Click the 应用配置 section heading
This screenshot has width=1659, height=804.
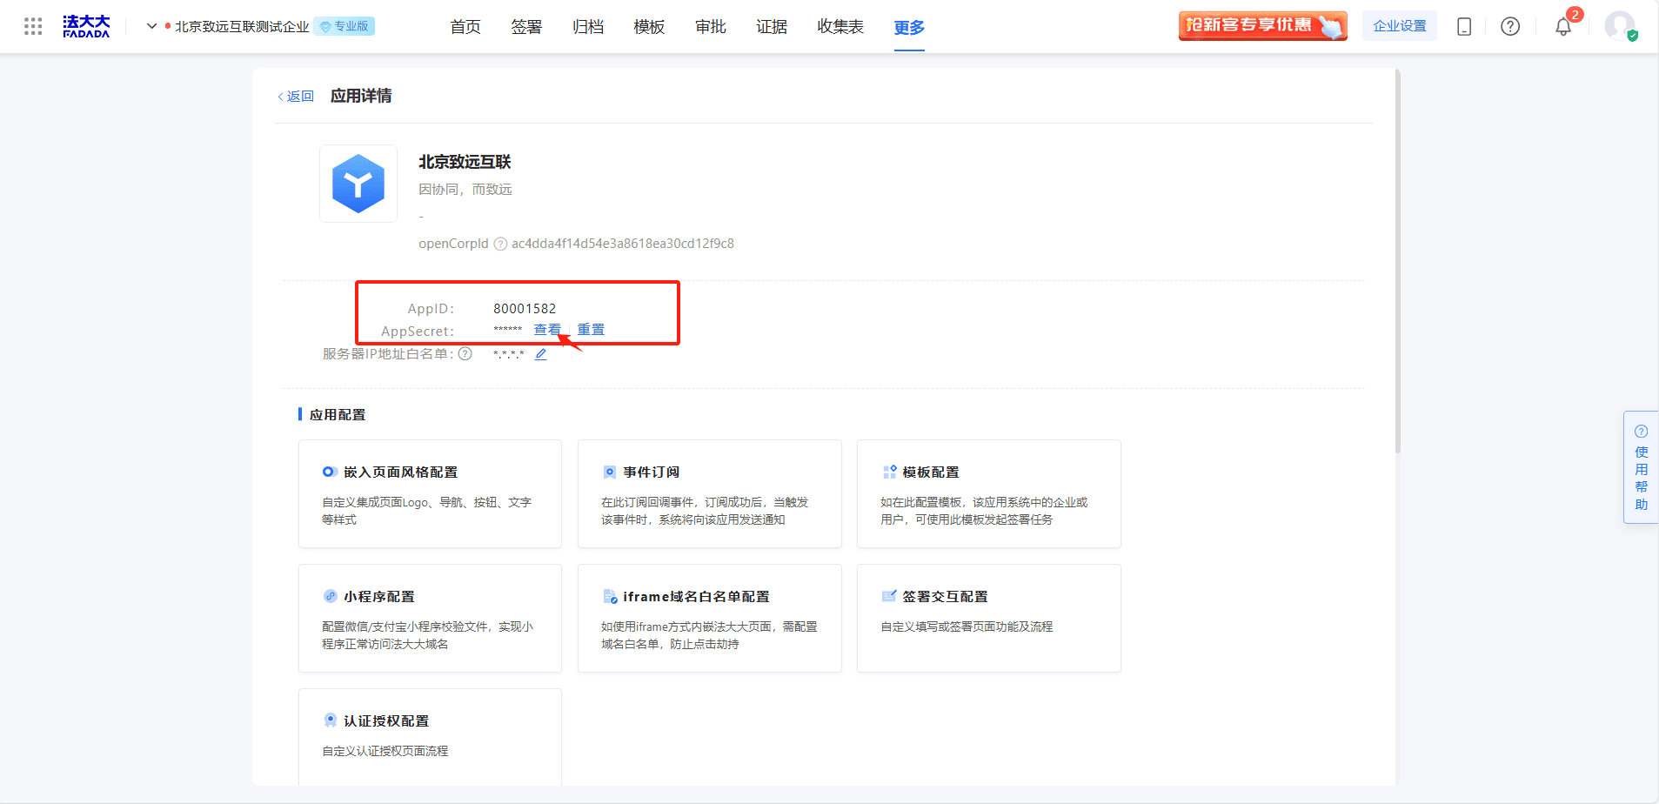click(338, 415)
